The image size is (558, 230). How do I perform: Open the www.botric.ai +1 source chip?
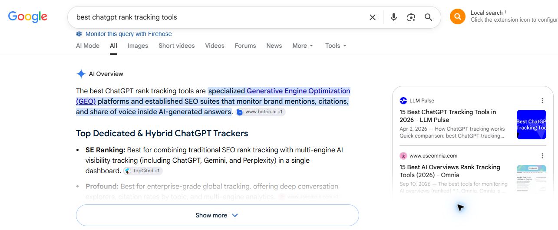(x=261, y=112)
